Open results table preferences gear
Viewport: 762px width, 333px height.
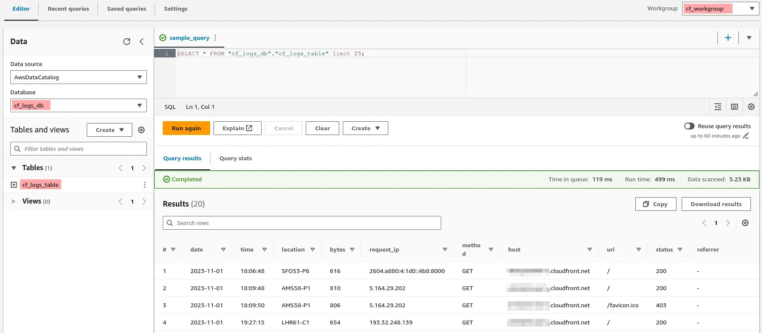point(745,223)
